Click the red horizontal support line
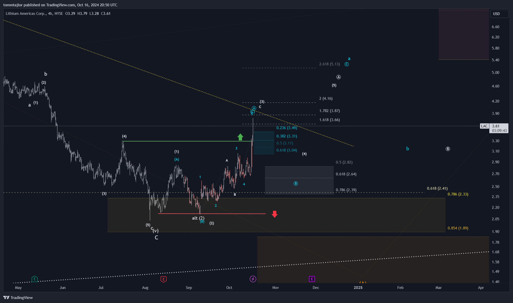This screenshot has width=513, height=303. (x=212, y=214)
